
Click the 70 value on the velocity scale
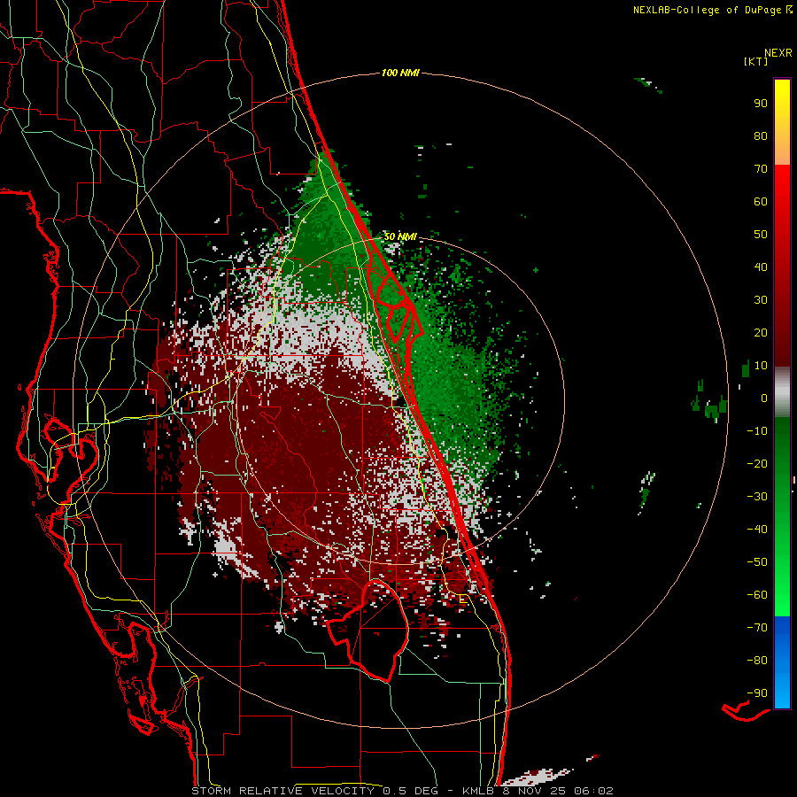coord(761,169)
